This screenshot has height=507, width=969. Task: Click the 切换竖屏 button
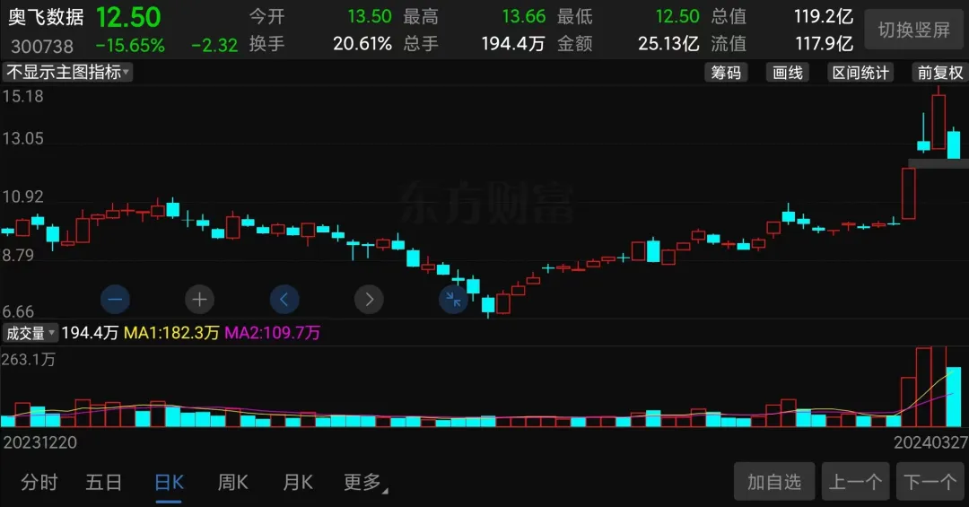click(x=914, y=30)
